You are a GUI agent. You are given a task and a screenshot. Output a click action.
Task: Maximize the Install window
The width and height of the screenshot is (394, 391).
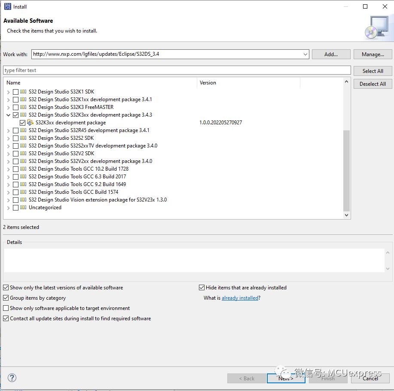(x=365, y=6)
